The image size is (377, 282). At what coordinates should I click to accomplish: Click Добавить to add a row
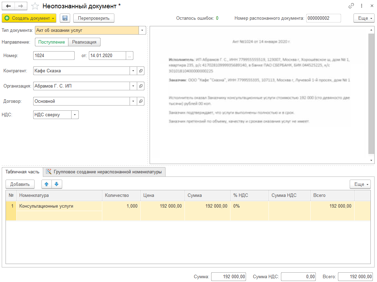point(20,184)
